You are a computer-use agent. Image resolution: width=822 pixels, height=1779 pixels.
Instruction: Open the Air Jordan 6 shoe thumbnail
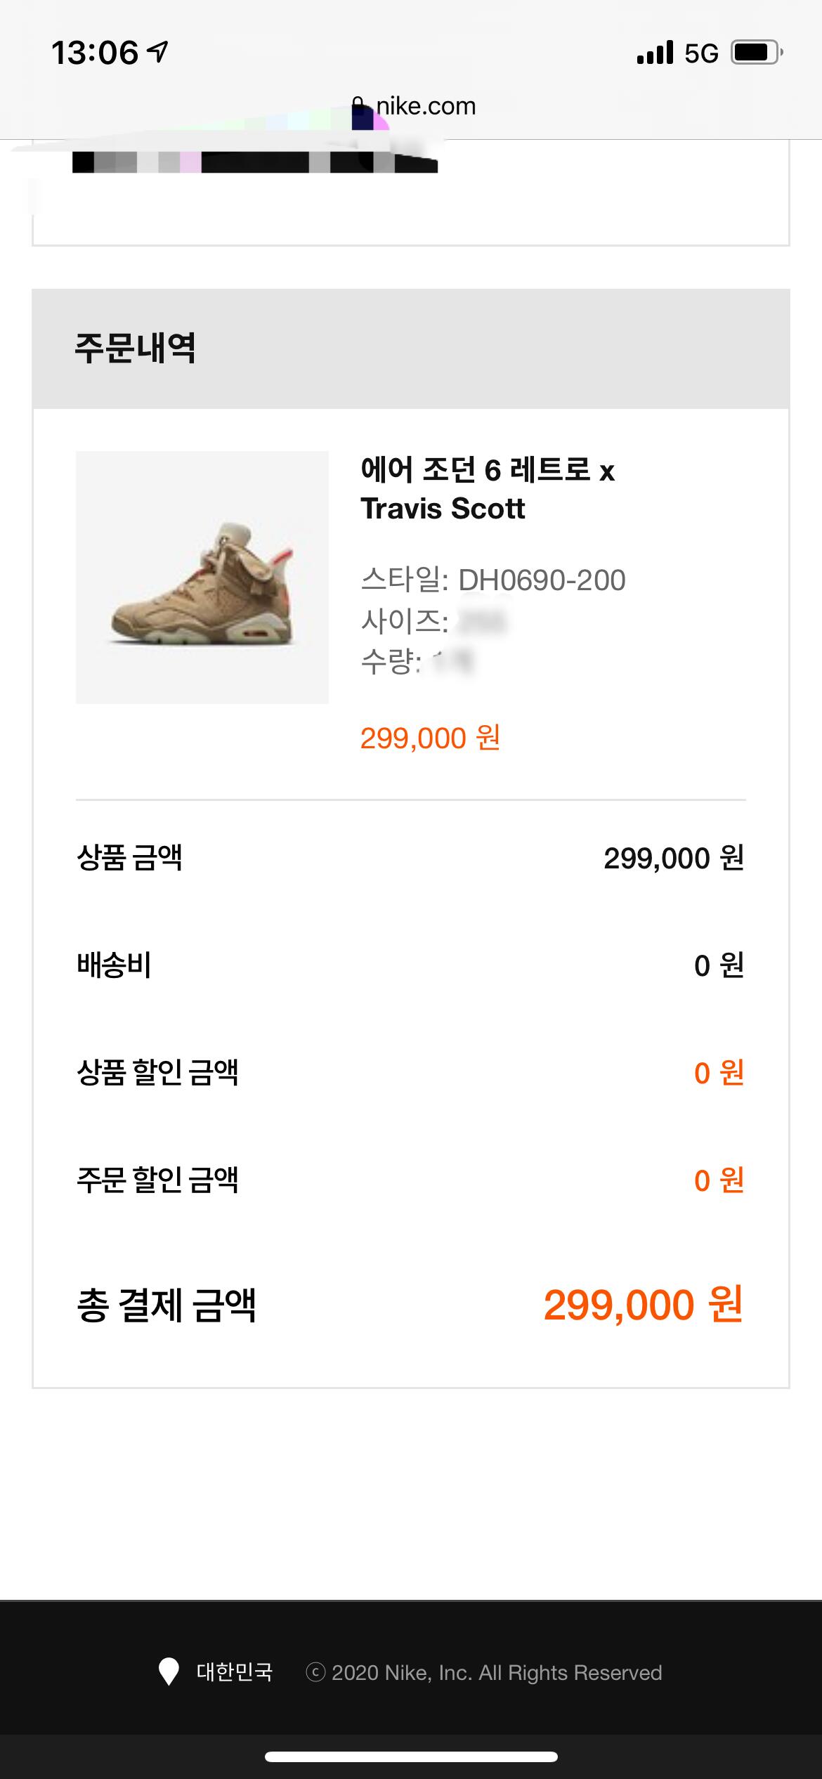click(x=202, y=577)
